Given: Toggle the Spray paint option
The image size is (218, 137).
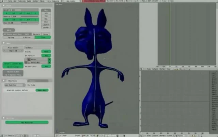Looking at the screenshot, I should pos(46,34).
